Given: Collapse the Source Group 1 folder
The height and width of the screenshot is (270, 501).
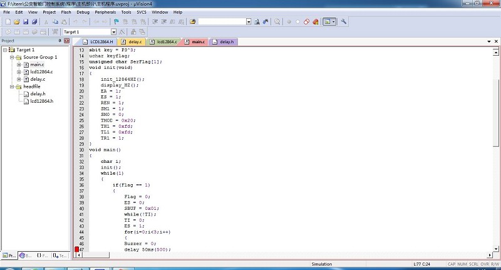Looking at the screenshot, I should 11,57.
